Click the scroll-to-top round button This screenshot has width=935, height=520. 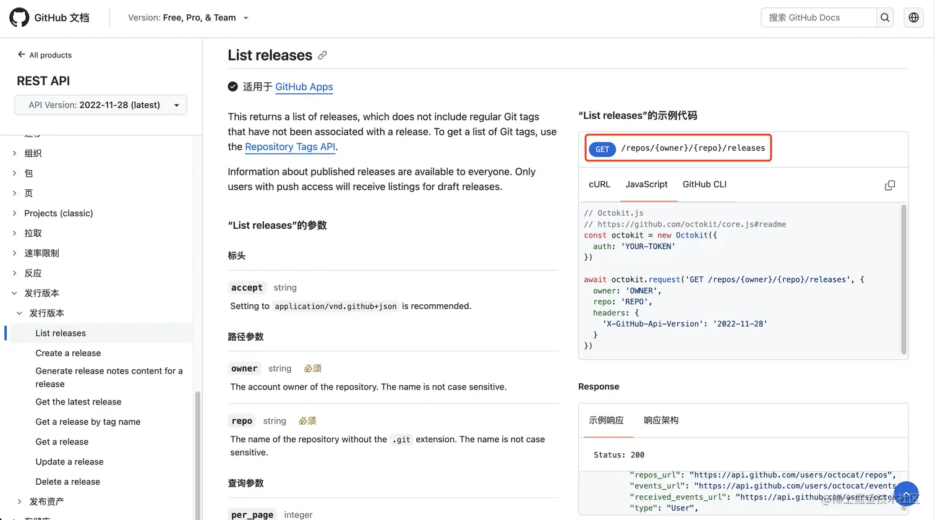(x=906, y=494)
